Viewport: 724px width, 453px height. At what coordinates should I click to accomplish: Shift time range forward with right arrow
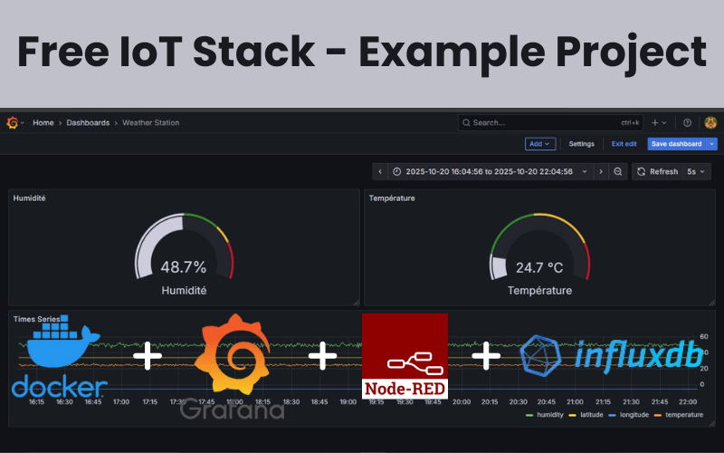[600, 171]
